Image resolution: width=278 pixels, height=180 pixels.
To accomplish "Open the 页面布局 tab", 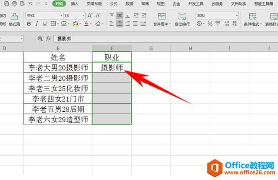I will tap(94, 3).
